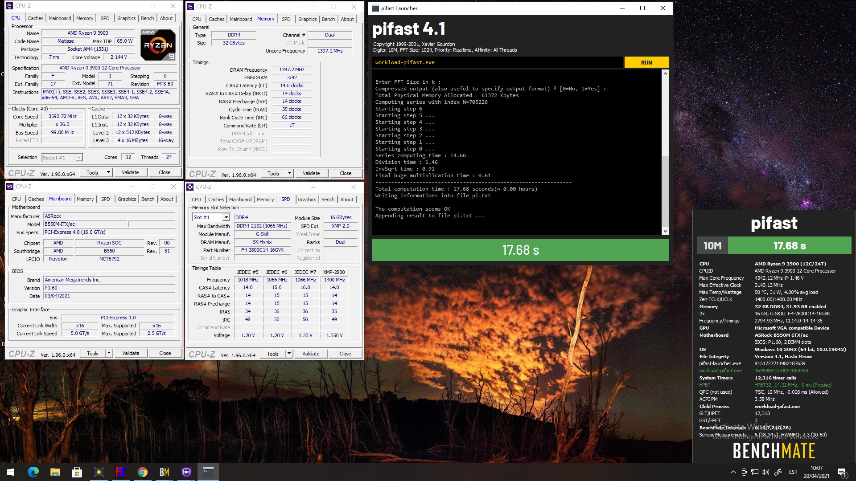The width and height of the screenshot is (856, 481).
Task: Switch to Caches tab in CPU window
Action: click(36, 18)
